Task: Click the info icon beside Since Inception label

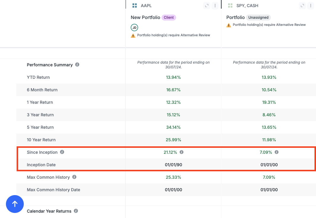Action: [62, 152]
